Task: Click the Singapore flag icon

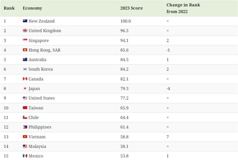Action: pos(25,40)
